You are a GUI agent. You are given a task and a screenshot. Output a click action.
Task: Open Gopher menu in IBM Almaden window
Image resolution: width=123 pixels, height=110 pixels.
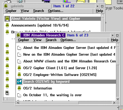pyautogui.click(x=23, y=40)
